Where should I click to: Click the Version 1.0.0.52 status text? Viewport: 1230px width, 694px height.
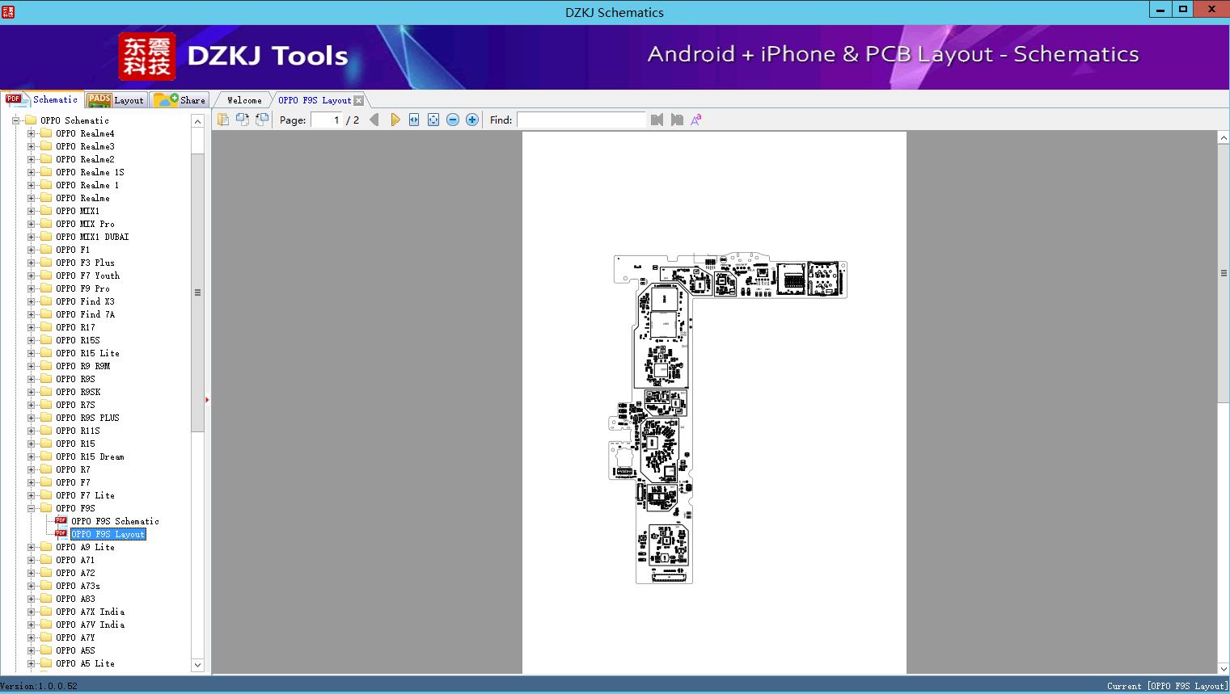click(x=39, y=686)
